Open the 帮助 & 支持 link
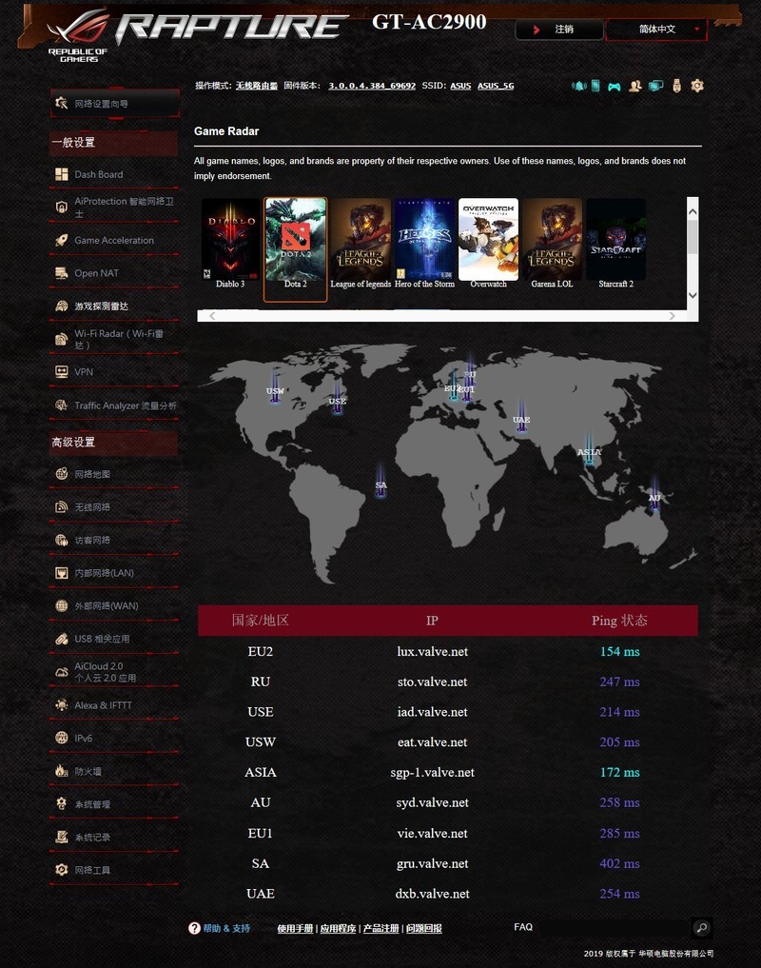The image size is (761, 968). (226, 928)
